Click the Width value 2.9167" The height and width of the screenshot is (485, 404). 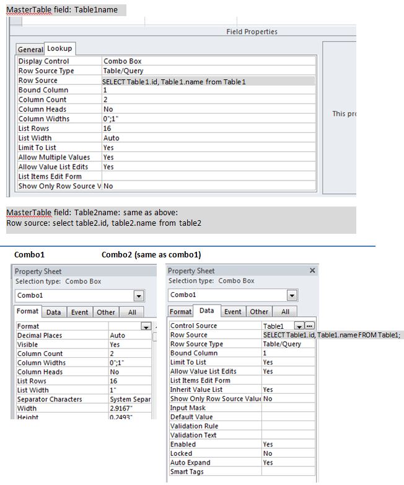point(130,408)
